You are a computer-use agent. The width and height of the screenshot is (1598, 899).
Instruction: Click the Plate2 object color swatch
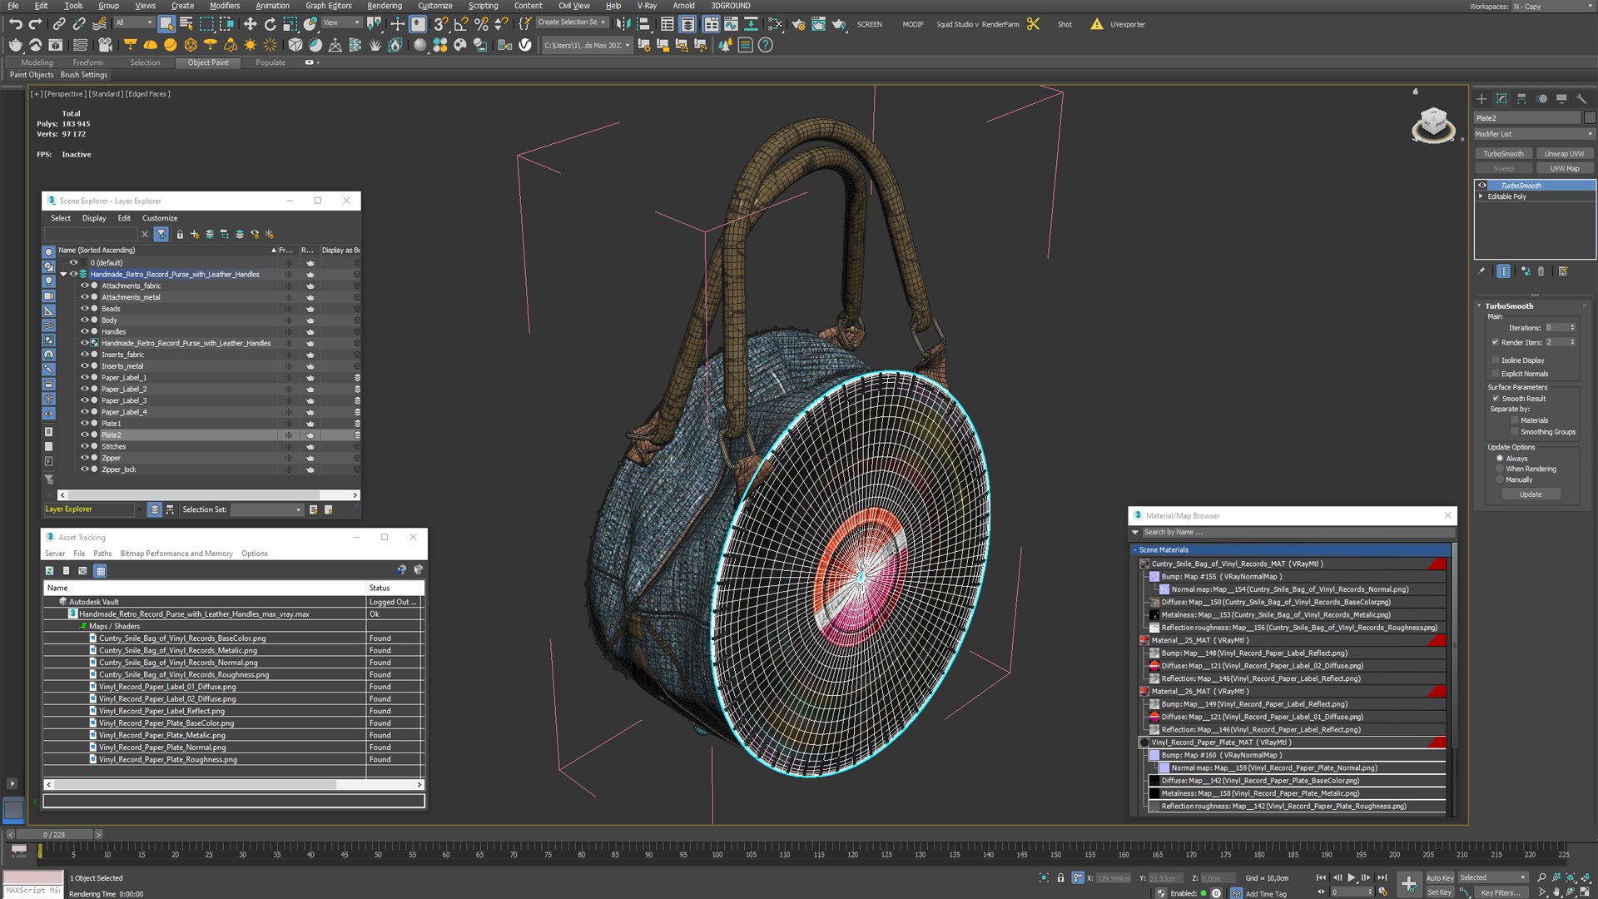click(x=1590, y=118)
